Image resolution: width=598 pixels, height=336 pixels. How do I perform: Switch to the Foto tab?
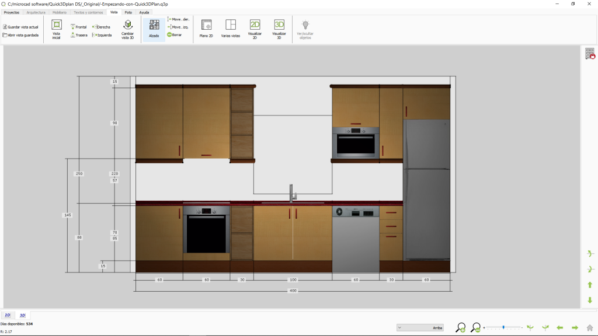pyautogui.click(x=128, y=12)
